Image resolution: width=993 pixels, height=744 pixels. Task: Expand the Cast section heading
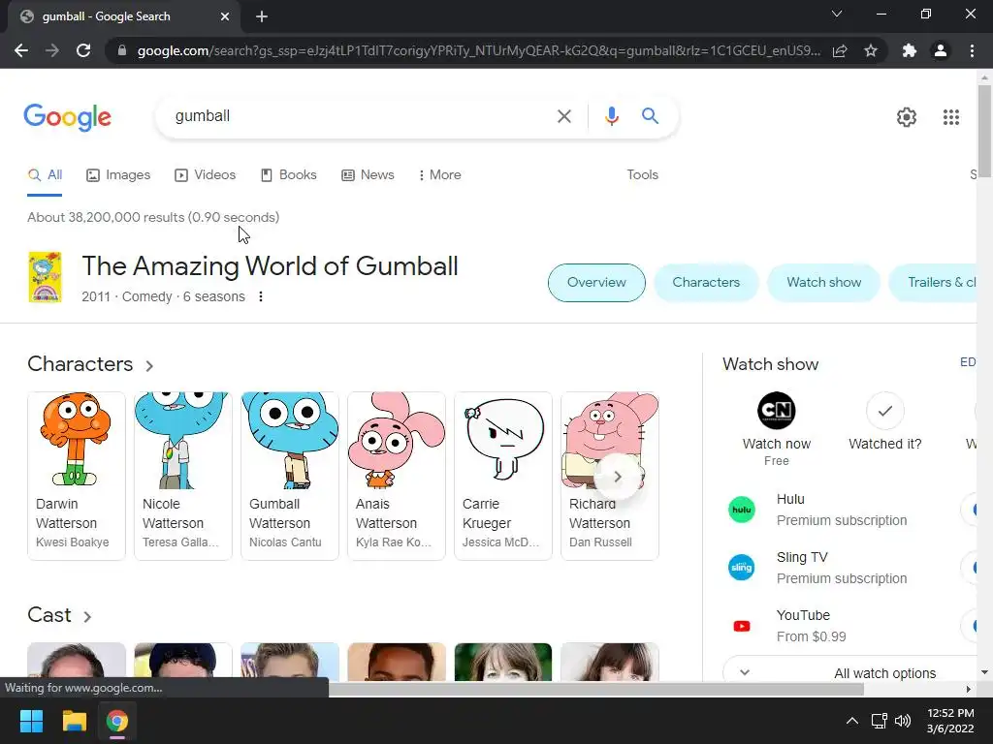[x=59, y=615]
